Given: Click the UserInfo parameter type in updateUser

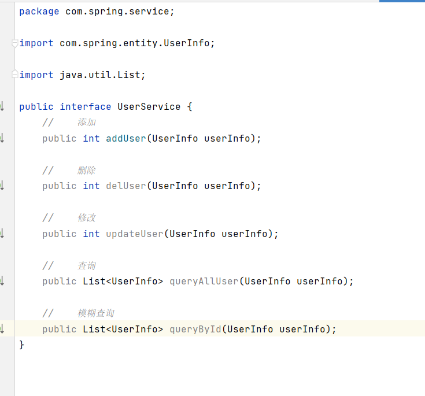Looking at the screenshot, I should click(x=192, y=234).
